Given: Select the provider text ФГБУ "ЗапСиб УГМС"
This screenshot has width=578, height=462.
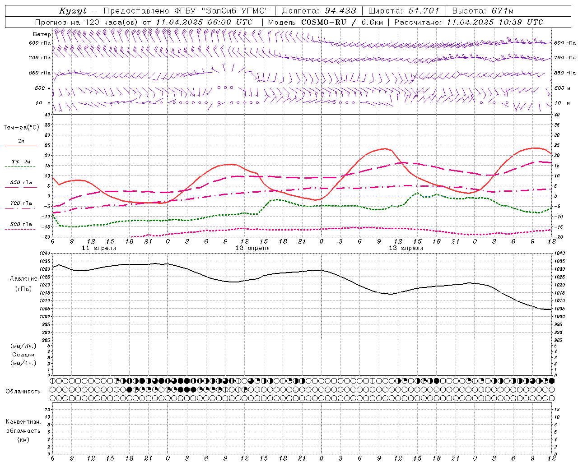Looking at the screenshot, I should (221, 11).
